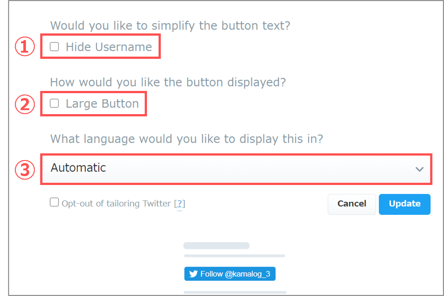Viewport: 444px width, 296px height.
Task: Click the Cancel button
Action: (x=352, y=204)
